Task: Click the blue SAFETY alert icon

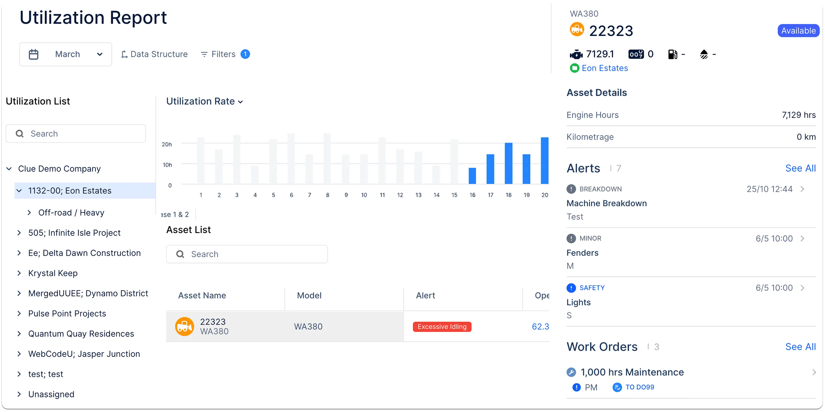Action: 571,288
